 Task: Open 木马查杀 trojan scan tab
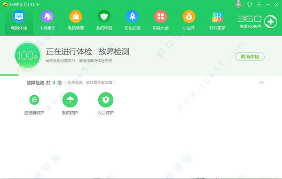pyautogui.click(x=47, y=20)
